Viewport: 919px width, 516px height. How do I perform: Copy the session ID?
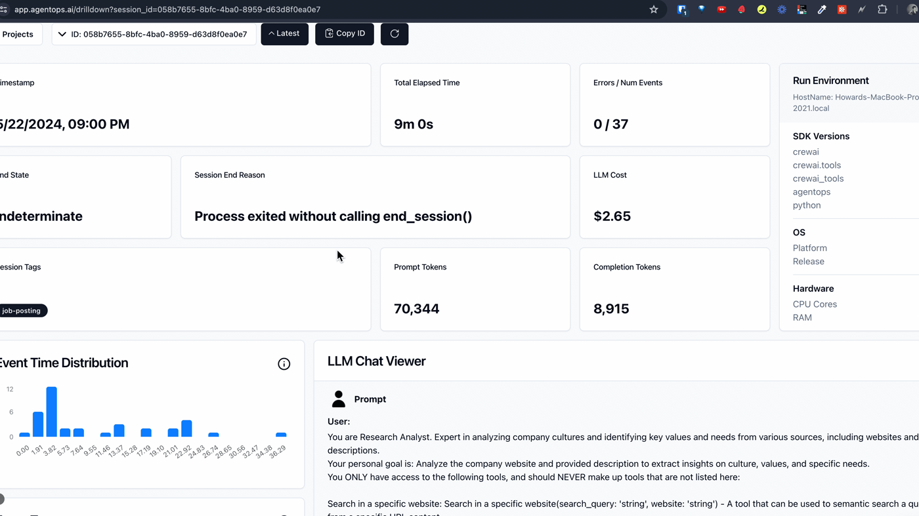click(345, 34)
